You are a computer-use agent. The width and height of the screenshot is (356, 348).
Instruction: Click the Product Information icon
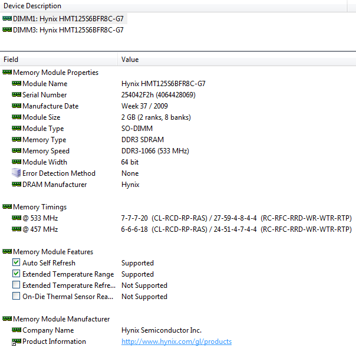point(17,342)
